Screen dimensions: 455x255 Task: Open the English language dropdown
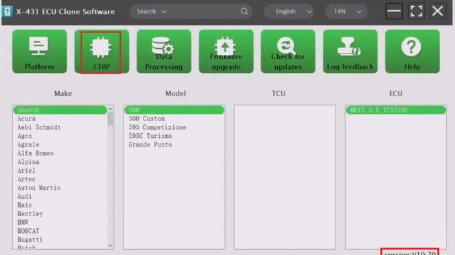[x=289, y=11]
